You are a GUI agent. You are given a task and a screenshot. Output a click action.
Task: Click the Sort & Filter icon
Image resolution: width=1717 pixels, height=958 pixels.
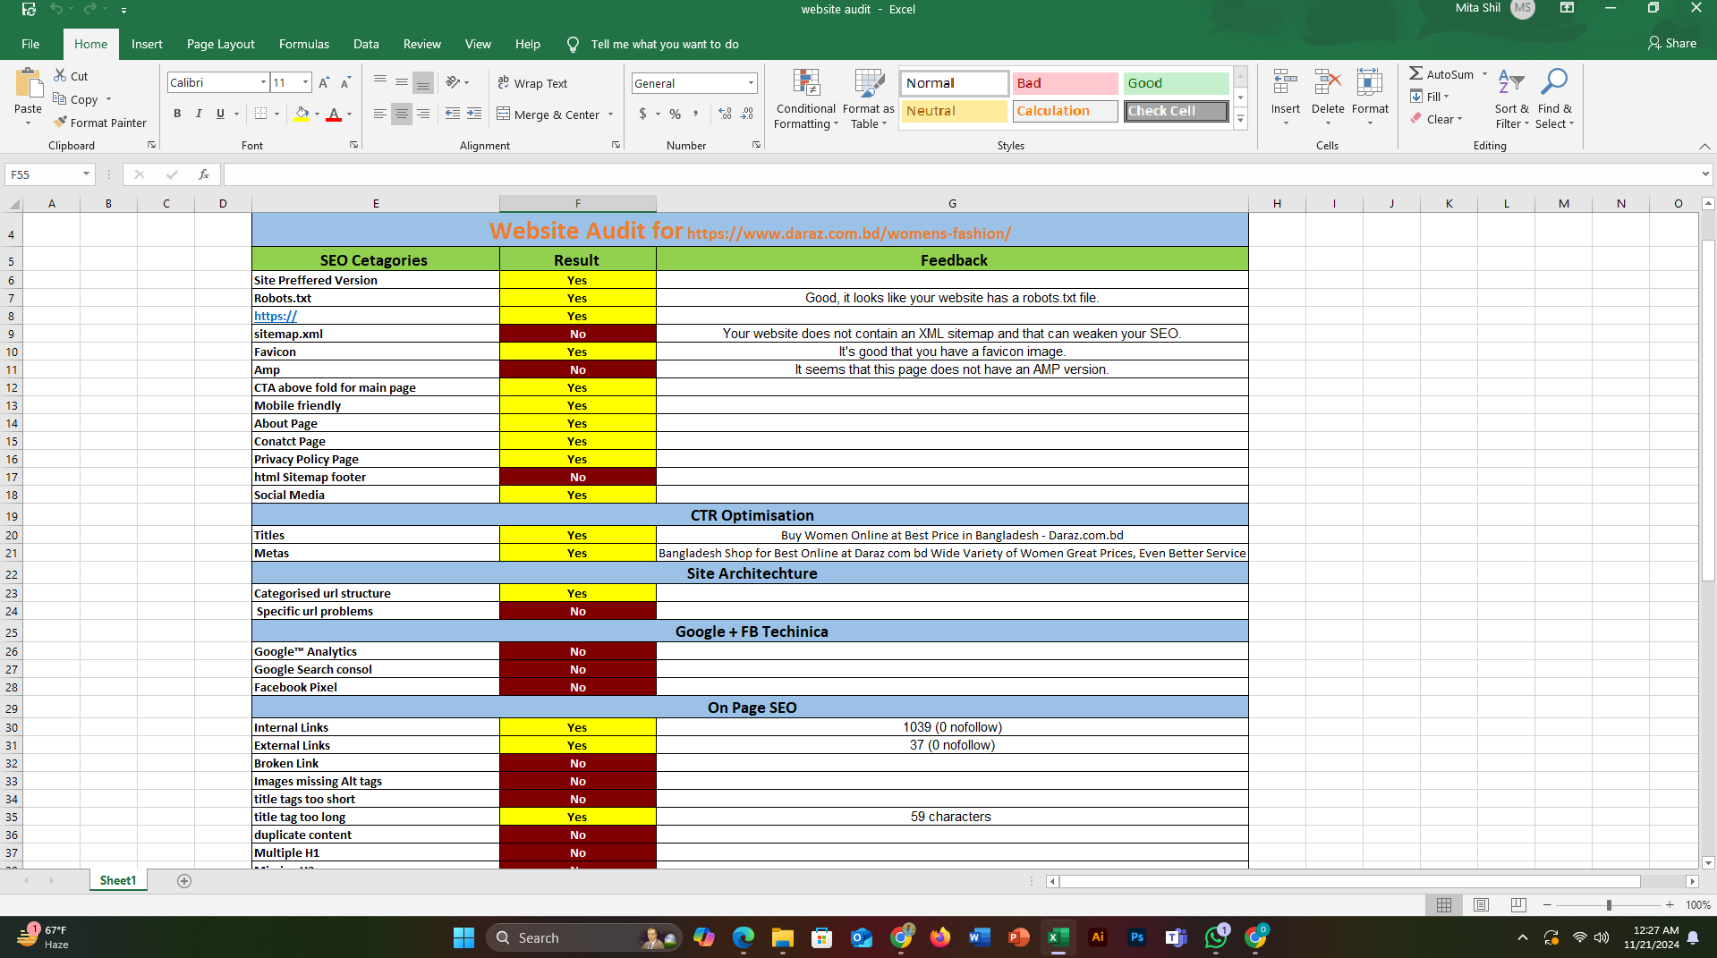(x=1510, y=83)
